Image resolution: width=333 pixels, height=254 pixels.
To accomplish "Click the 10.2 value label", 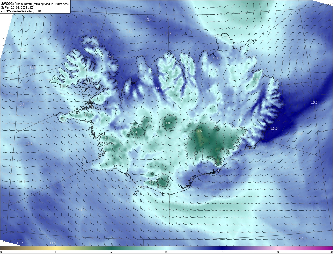I will (23, 49).
